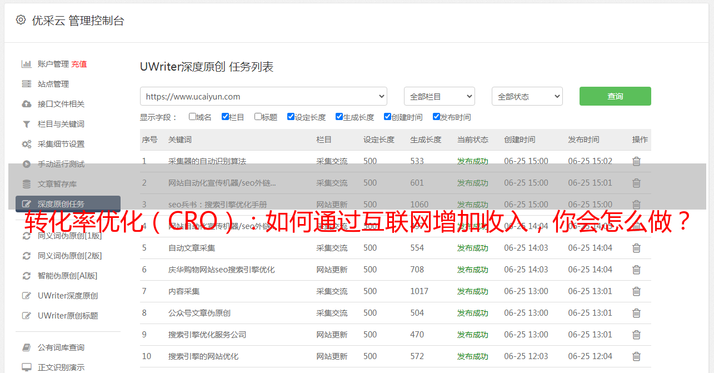The width and height of the screenshot is (714, 373).
Task: Open 智能伪原创[AI版] from the sidebar
Action: pyautogui.click(x=68, y=276)
